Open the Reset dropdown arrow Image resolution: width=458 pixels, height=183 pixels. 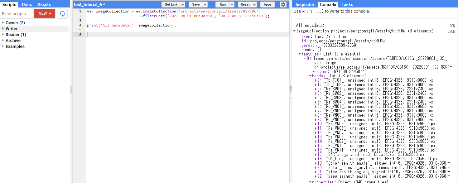pyautogui.click(x=254, y=5)
